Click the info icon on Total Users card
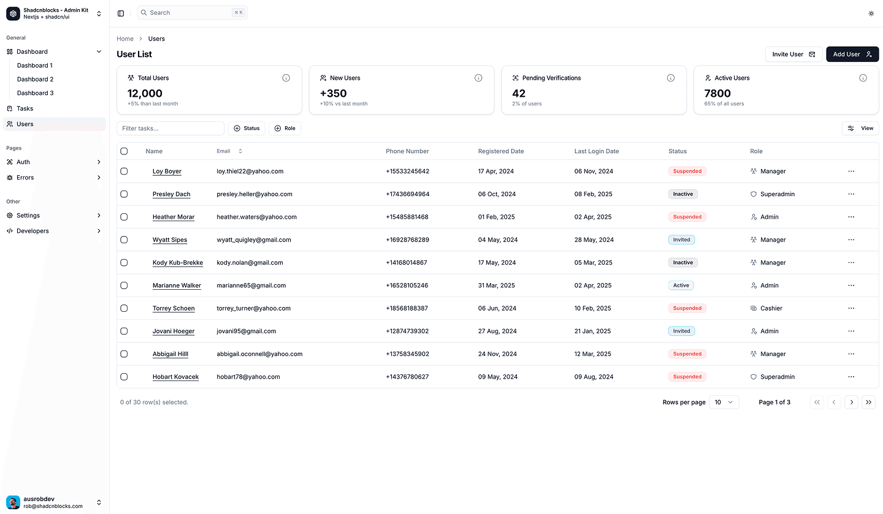883x514 pixels. 286,78
